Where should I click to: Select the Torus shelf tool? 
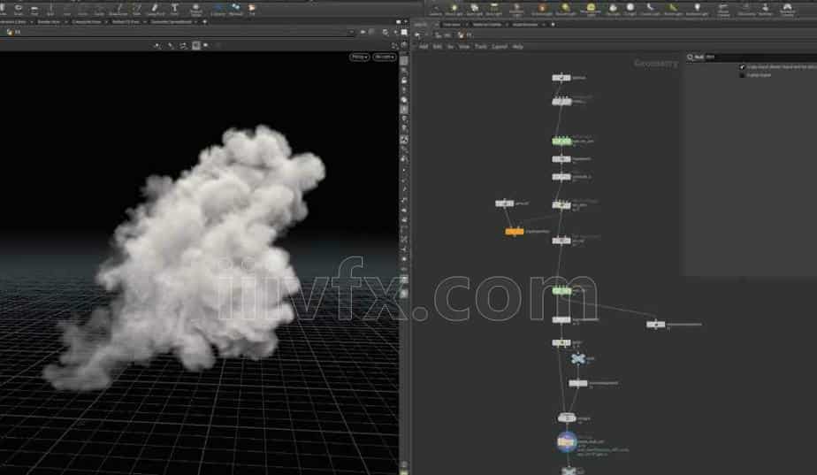coord(19,8)
